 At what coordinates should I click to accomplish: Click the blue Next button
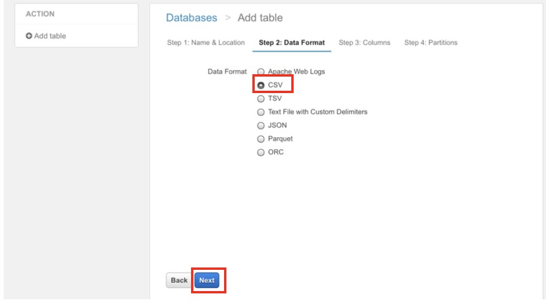[206, 281]
